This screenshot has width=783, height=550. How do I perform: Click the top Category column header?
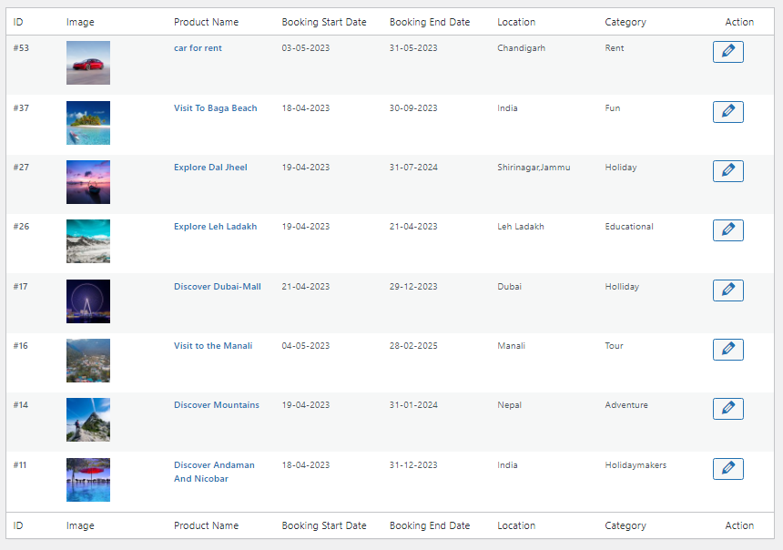(x=625, y=22)
